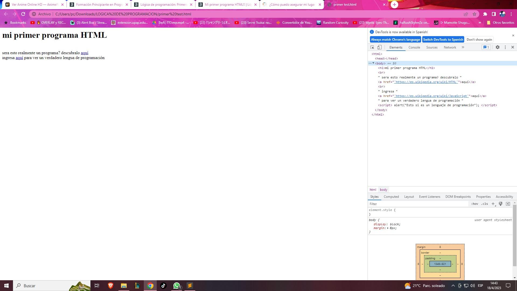Open the Windows Start menu
Image resolution: width=517 pixels, height=291 pixels.
click(6, 286)
